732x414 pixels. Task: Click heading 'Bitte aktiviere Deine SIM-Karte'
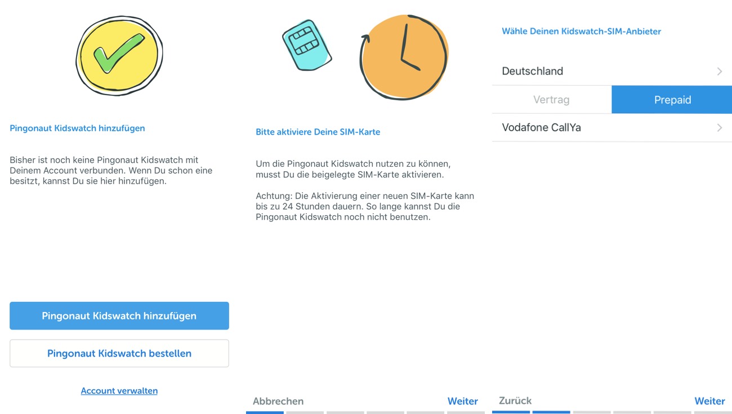pos(318,132)
